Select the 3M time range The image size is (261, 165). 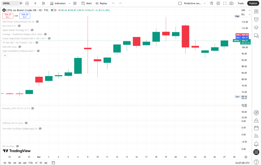click(x=20, y=163)
